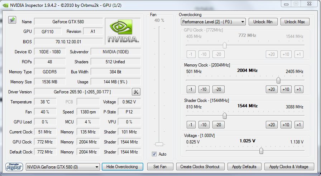Toggle the Auto fan checkbox
Screen dimensions: 321x176
coord(154,154)
